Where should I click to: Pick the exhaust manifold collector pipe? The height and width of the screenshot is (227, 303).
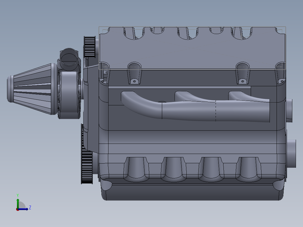216,111
